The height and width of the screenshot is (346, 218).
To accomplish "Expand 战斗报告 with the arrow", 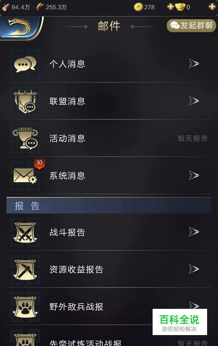I will click(x=194, y=232).
